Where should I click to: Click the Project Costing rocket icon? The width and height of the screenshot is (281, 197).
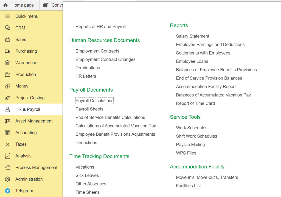click(x=7, y=98)
